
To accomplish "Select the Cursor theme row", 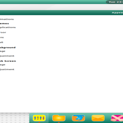I will click(3, 32).
